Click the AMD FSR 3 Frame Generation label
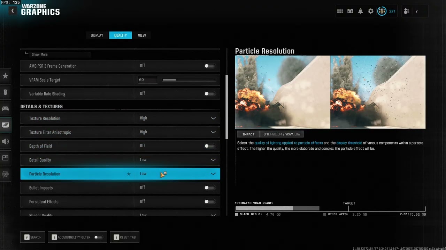 coord(53,66)
